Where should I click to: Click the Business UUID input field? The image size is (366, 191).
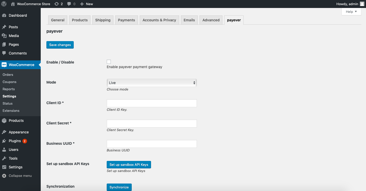point(152,144)
